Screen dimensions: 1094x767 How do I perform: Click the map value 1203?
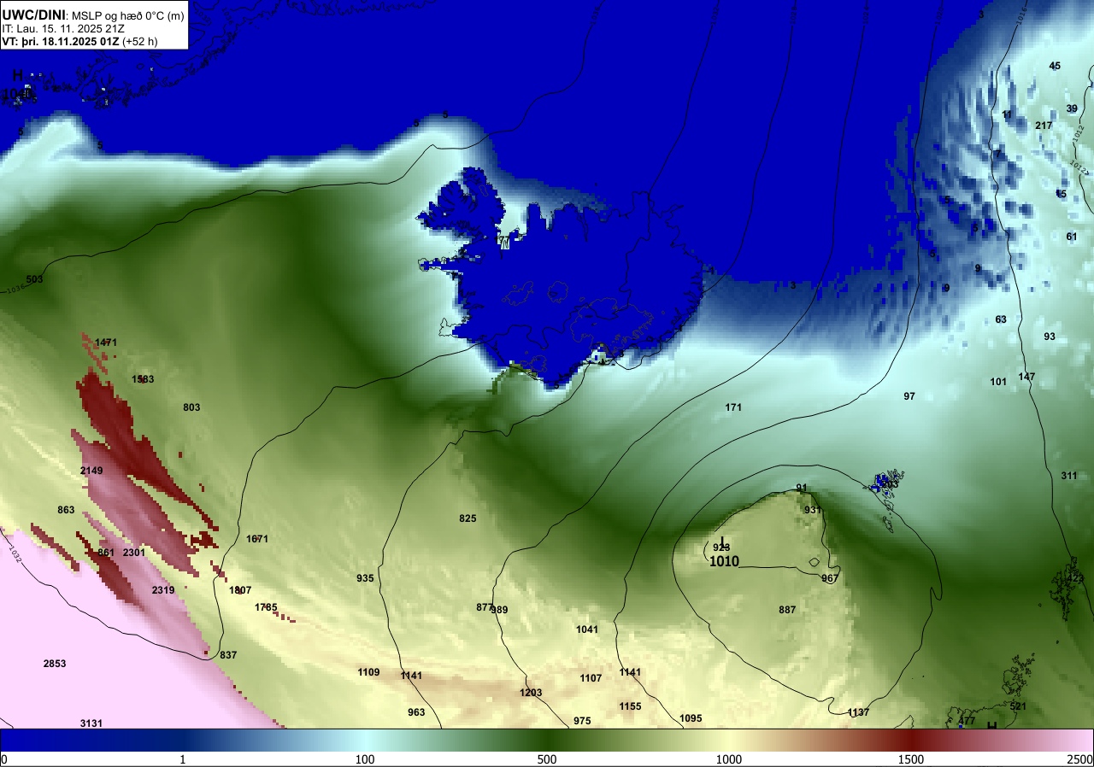click(531, 693)
